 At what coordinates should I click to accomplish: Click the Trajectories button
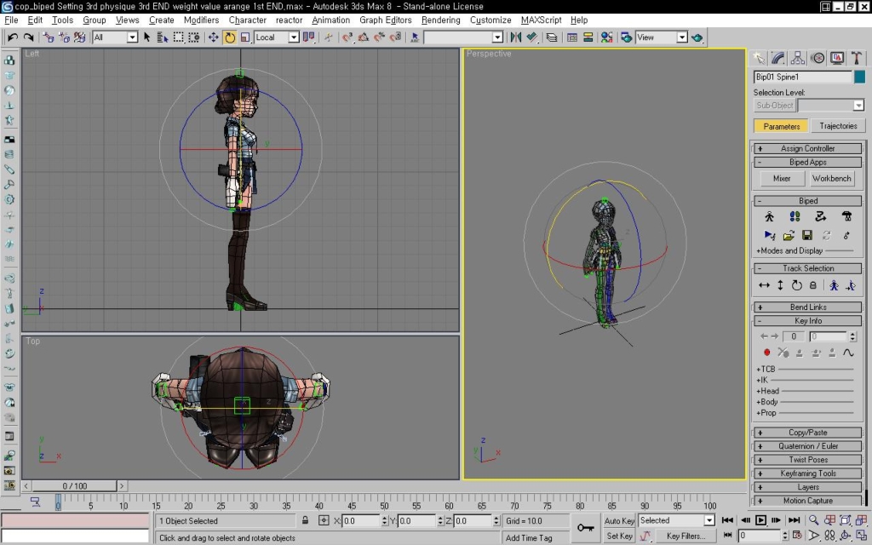click(838, 126)
